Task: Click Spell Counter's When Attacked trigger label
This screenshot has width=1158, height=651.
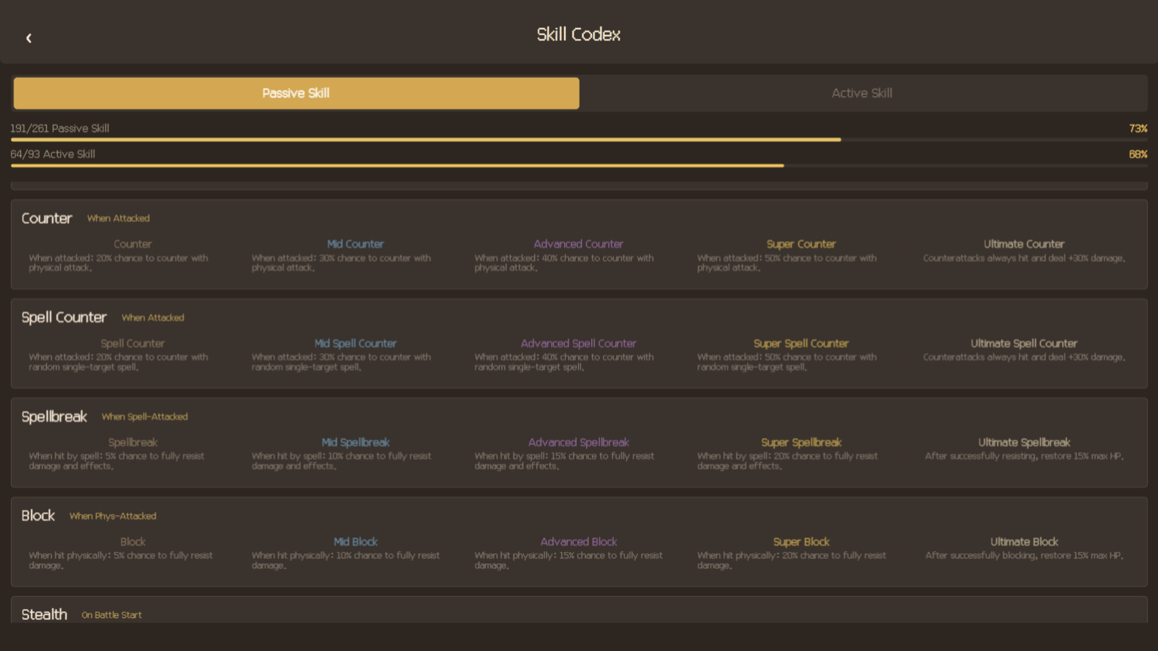Action: click(153, 318)
